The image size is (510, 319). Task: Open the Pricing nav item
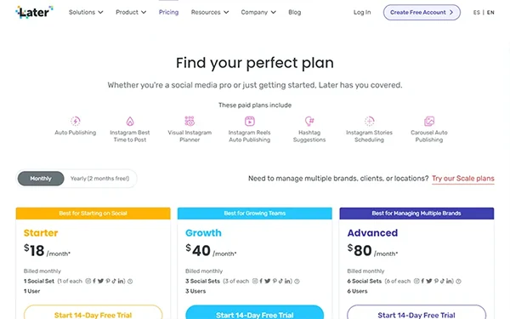pyautogui.click(x=168, y=12)
